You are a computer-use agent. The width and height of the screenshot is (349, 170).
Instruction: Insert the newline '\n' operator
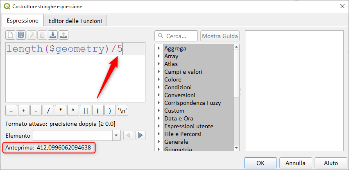coord(122,111)
